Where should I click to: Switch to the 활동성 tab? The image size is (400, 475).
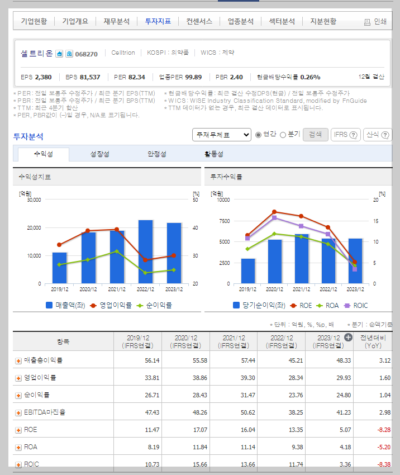(x=214, y=154)
